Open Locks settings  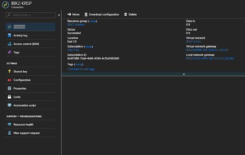point(30,97)
